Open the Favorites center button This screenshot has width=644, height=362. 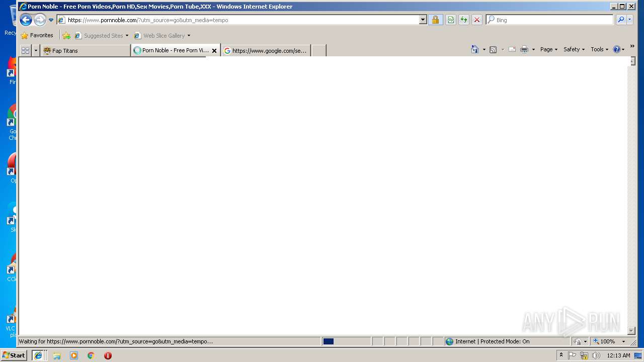click(37, 36)
